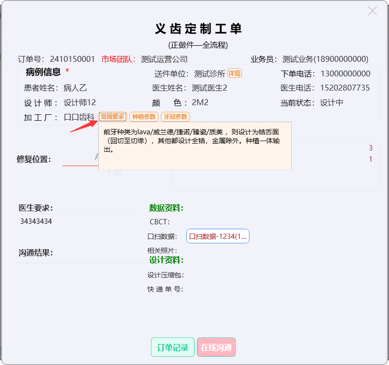The width and height of the screenshot is (389, 365).
Task: Open the 种植参数 tag
Action: coord(144,117)
